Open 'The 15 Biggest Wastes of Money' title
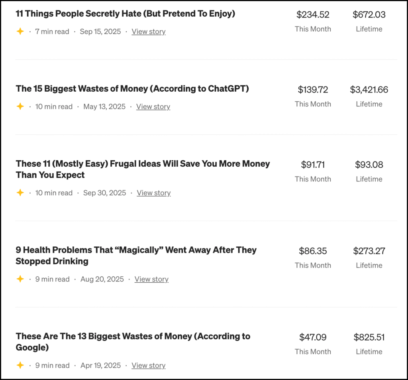408x380 pixels. point(132,89)
